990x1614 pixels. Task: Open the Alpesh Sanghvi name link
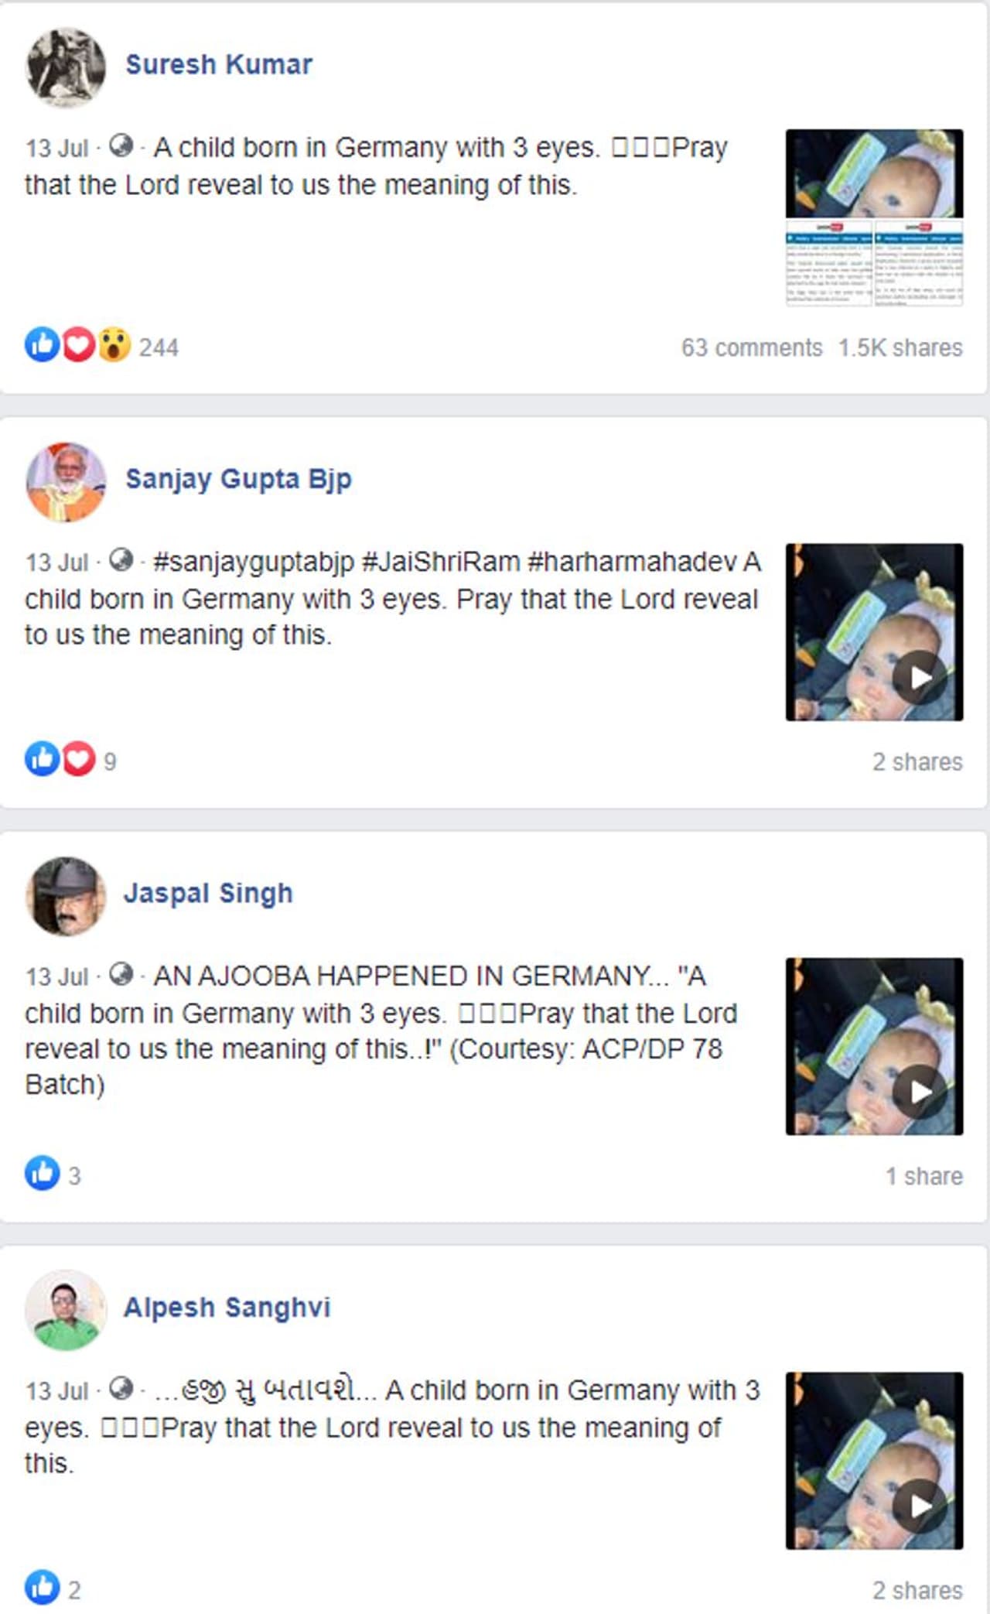[x=227, y=1308]
